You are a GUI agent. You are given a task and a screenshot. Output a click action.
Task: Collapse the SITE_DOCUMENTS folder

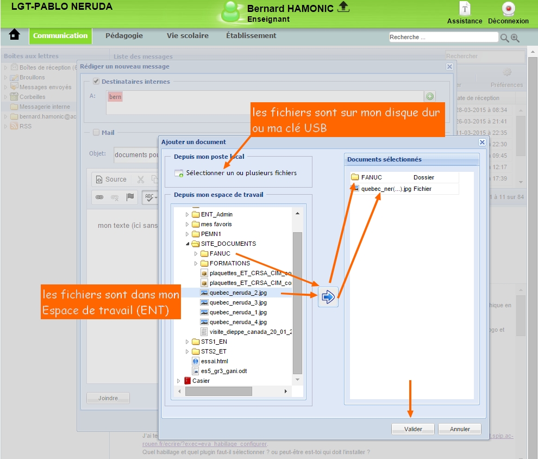188,244
